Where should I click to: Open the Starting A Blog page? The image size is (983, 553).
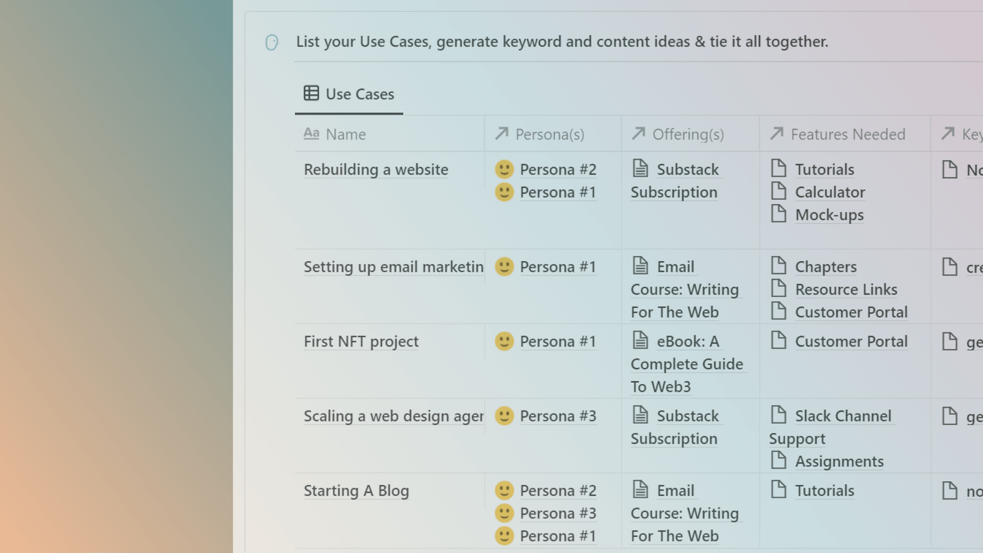point(356,490)
